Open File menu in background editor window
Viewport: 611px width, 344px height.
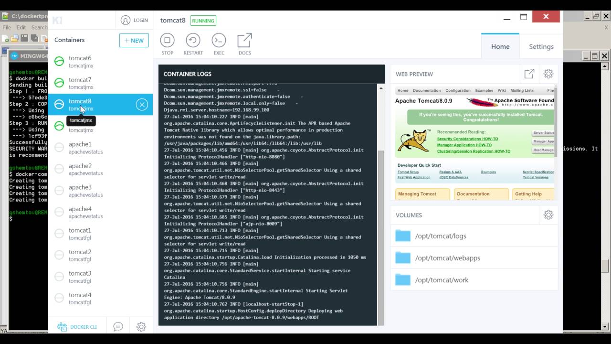7,27
